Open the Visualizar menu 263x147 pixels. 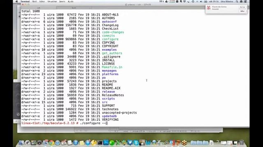tap(52, 2)
